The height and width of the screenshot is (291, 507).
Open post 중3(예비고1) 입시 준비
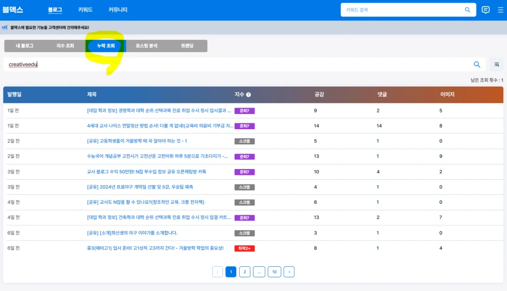point(155,248)
